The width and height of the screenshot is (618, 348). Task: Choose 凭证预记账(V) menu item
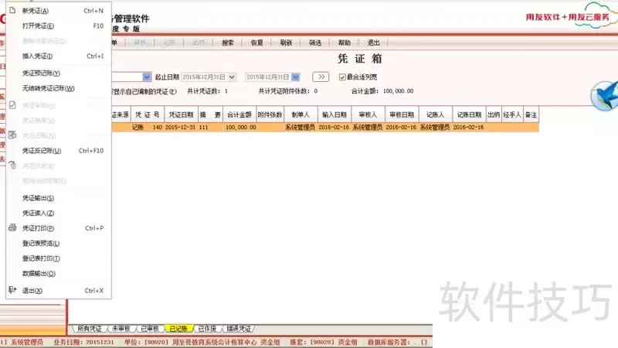(41, 73)
